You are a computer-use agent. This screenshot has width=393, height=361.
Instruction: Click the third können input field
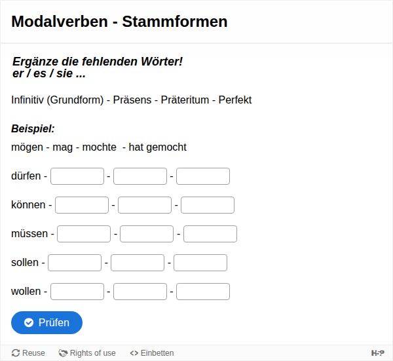(x=208, y=205)
